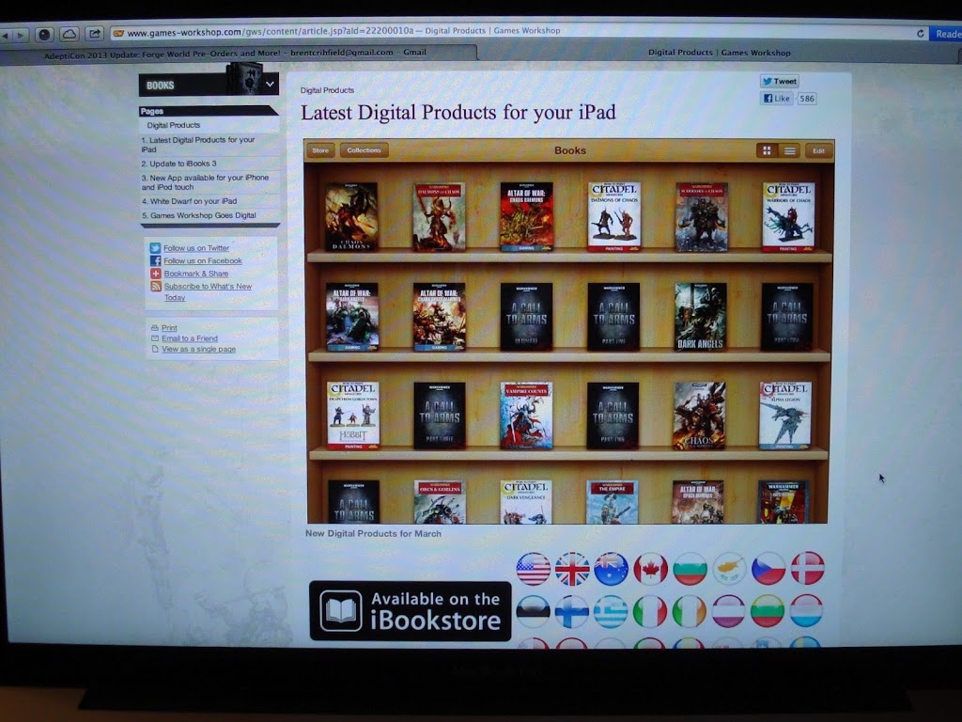Click the Follow us on Twitter link
962x722 pixels.
point(195,248)
